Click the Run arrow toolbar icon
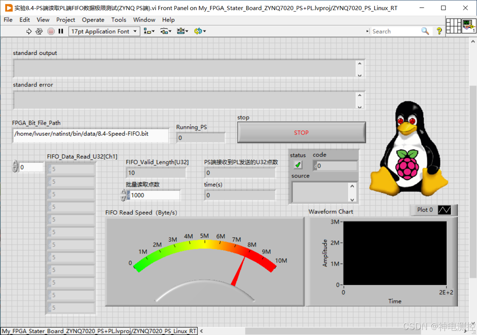This screenshot has height=335, width=477. (29, 31)
